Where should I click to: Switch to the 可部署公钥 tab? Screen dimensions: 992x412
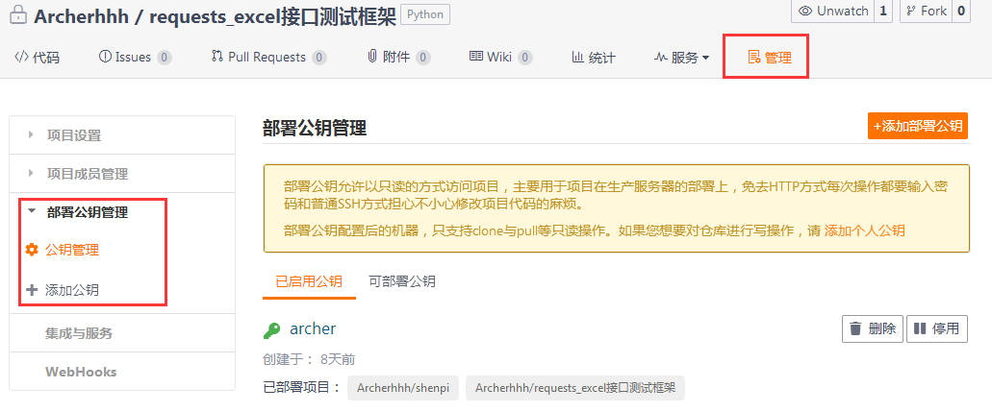(402, 281)
